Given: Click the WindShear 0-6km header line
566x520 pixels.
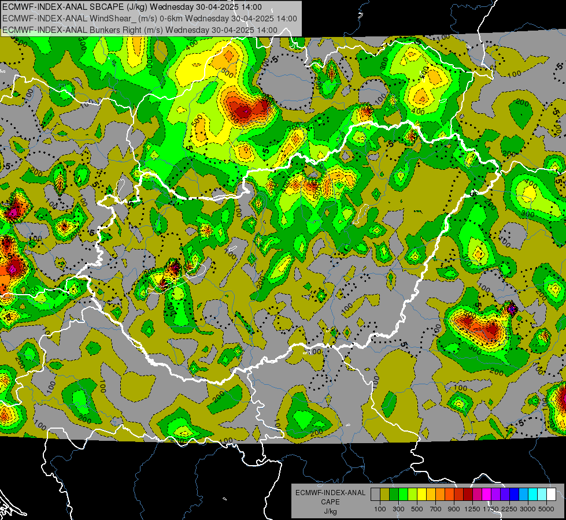Looking at the screenshot, I should point(149,18).
